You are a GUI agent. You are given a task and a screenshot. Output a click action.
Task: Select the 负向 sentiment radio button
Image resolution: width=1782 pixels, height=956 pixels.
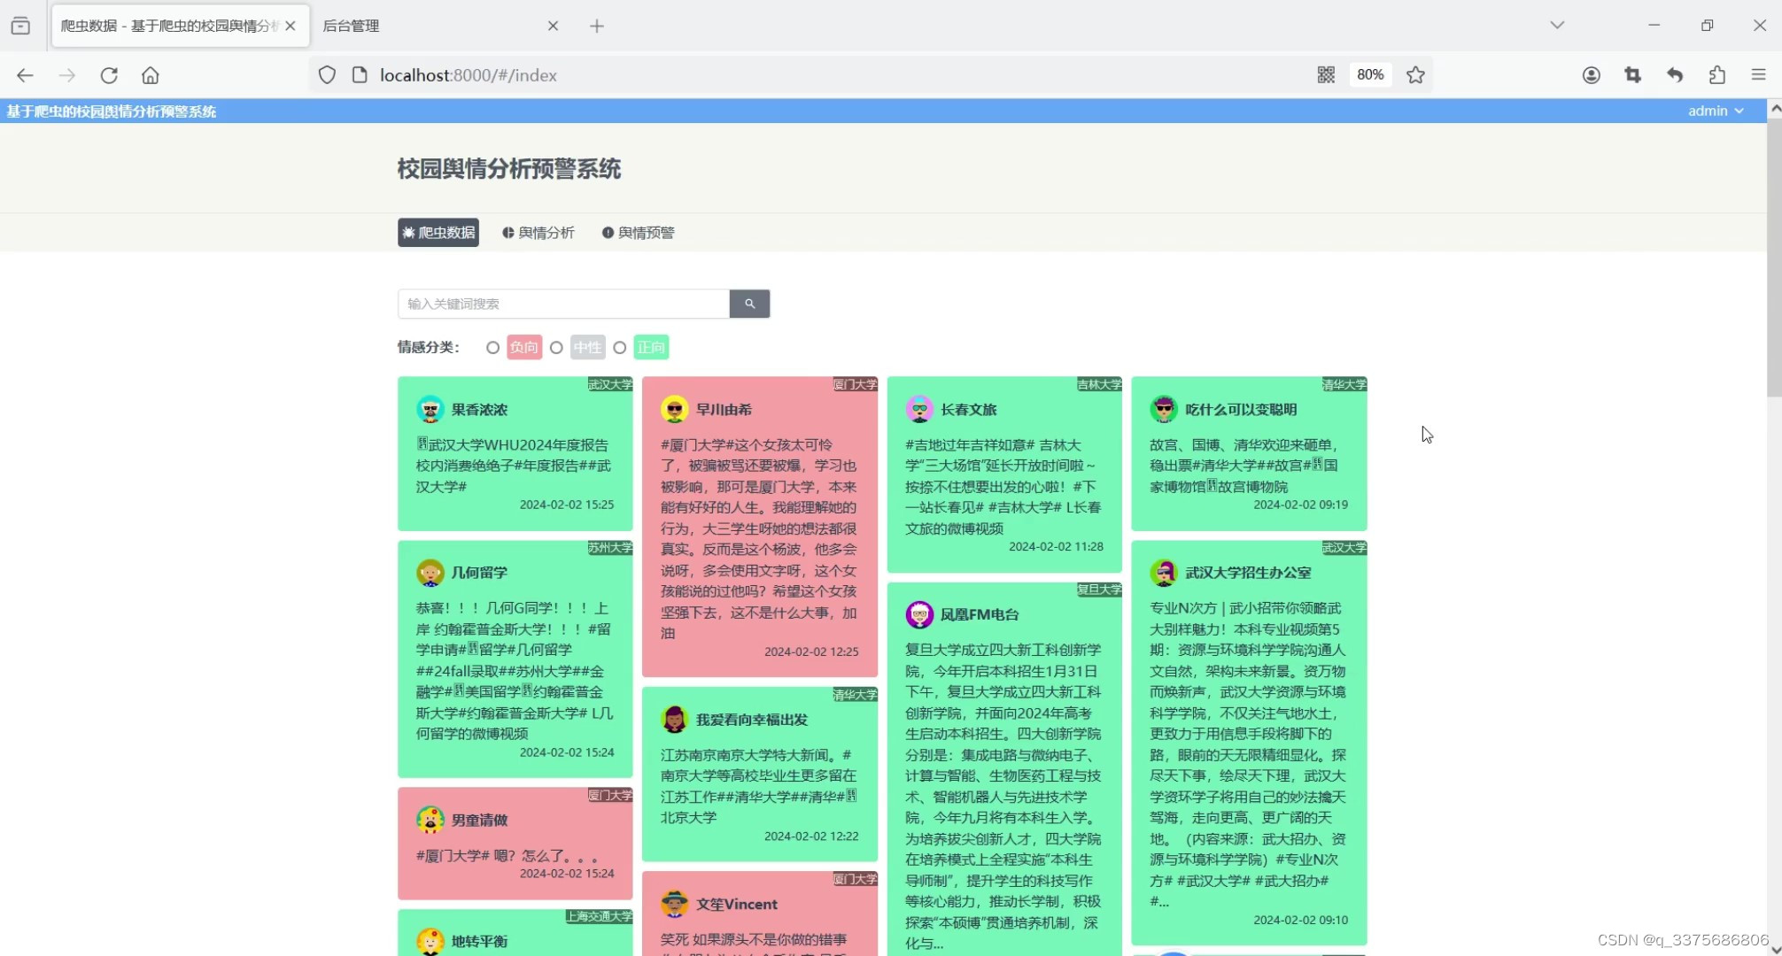[x=492, y=348]
